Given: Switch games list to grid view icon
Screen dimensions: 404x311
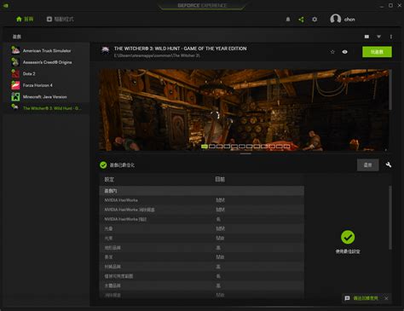Looking at the screenshot, I should pos(366,37).
